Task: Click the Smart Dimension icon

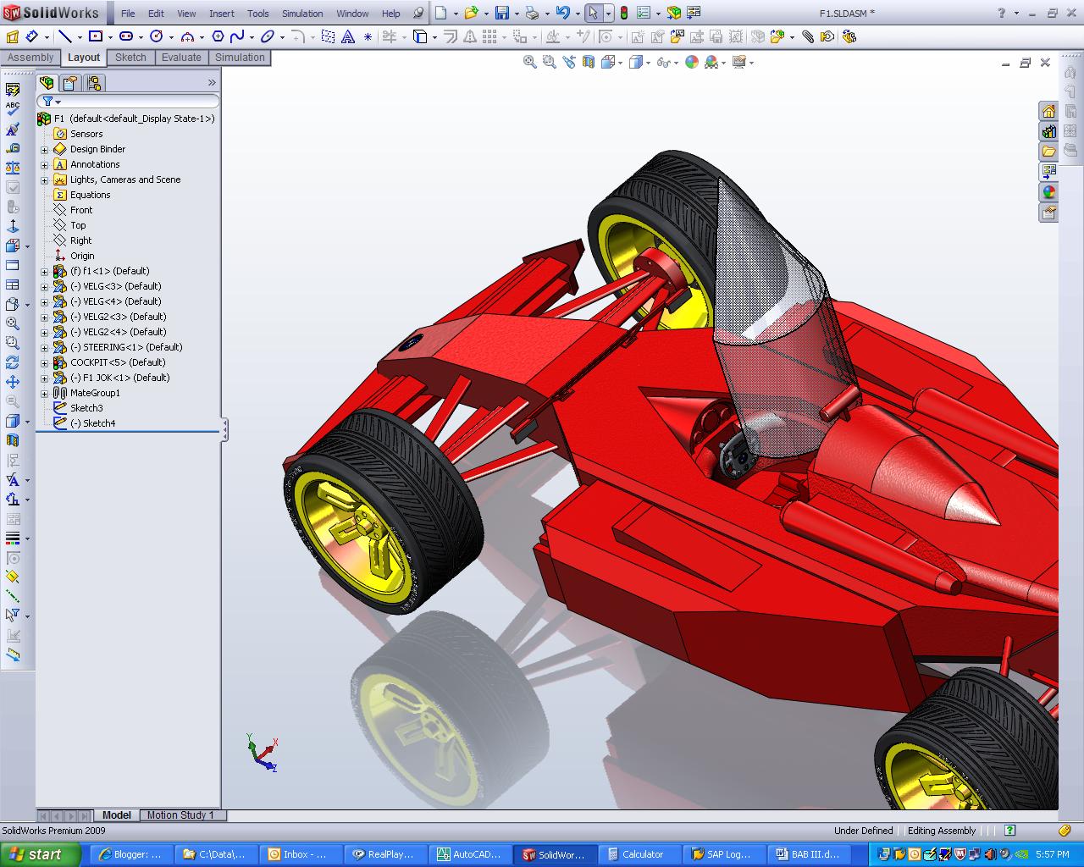Action: coord(31,36)
